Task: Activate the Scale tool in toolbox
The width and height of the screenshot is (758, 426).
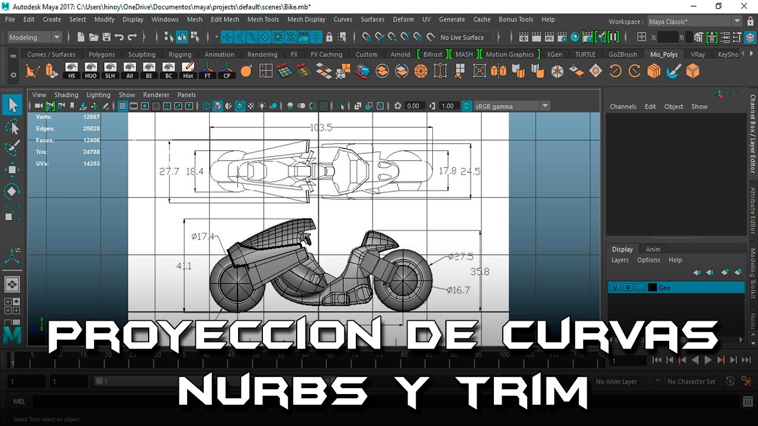Action: (x=12, y=212)
